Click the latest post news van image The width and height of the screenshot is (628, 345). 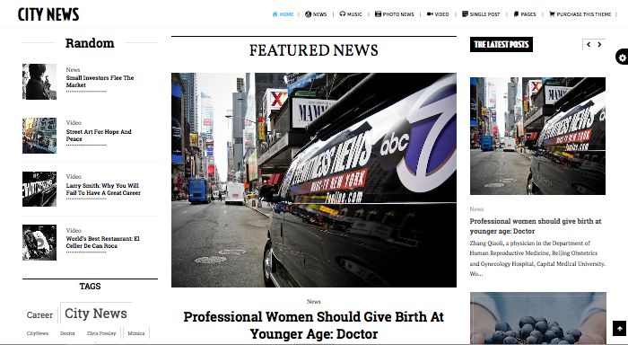coord(537,136)
